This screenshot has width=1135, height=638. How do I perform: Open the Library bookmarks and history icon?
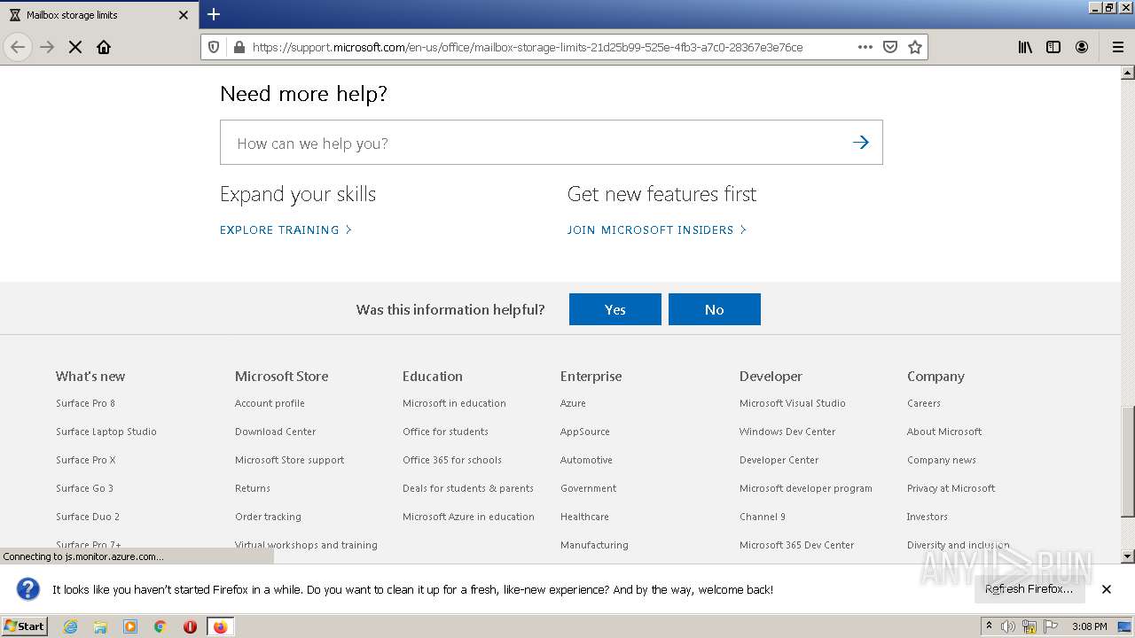click(x=1025, y=47)
